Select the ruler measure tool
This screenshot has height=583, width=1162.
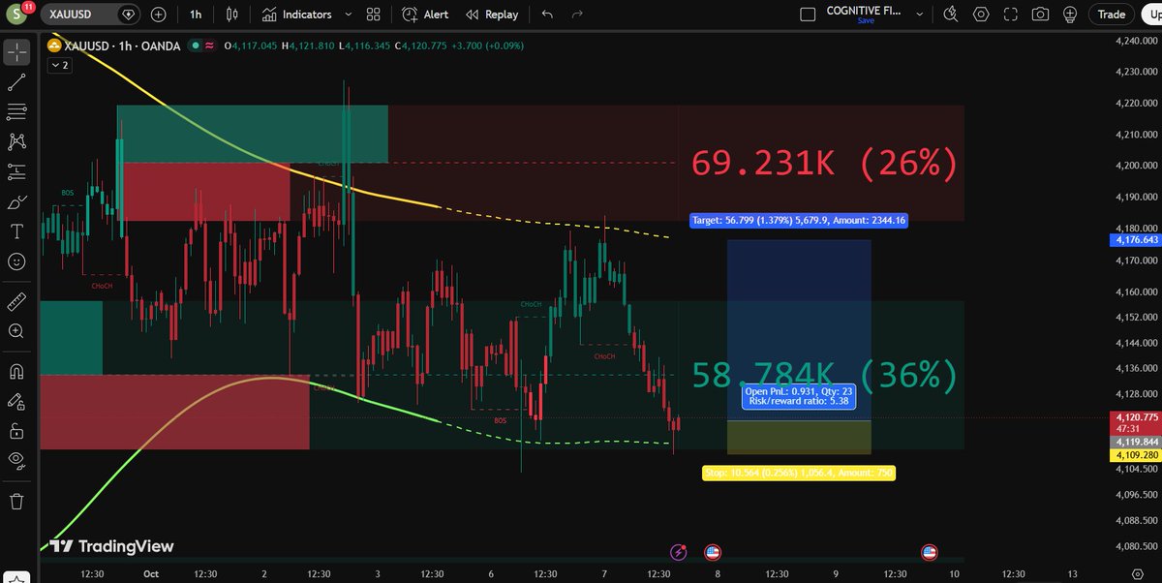click(x=16, y=302)
